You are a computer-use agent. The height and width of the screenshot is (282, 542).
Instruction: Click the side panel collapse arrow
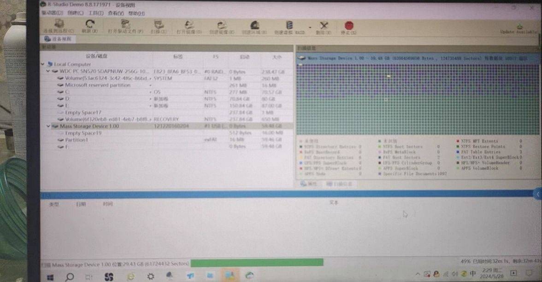click(538, 194)
